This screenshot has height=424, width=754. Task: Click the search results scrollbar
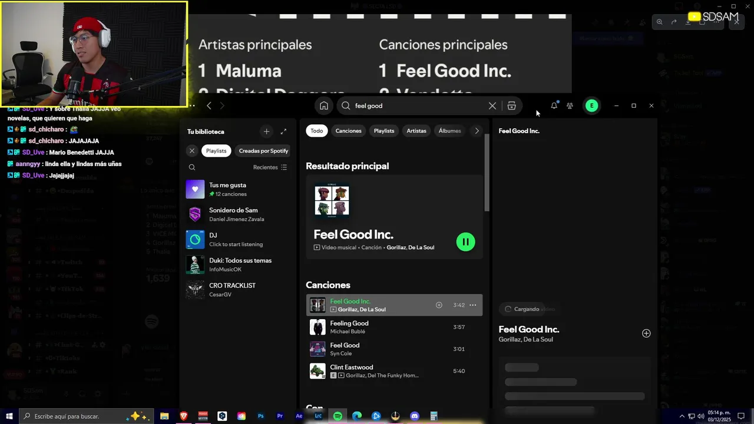[487, 173]
